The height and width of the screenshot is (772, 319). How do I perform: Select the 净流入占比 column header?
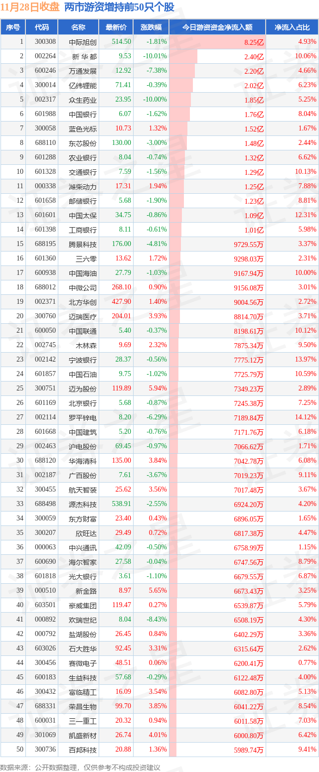[x=292, y=27]
